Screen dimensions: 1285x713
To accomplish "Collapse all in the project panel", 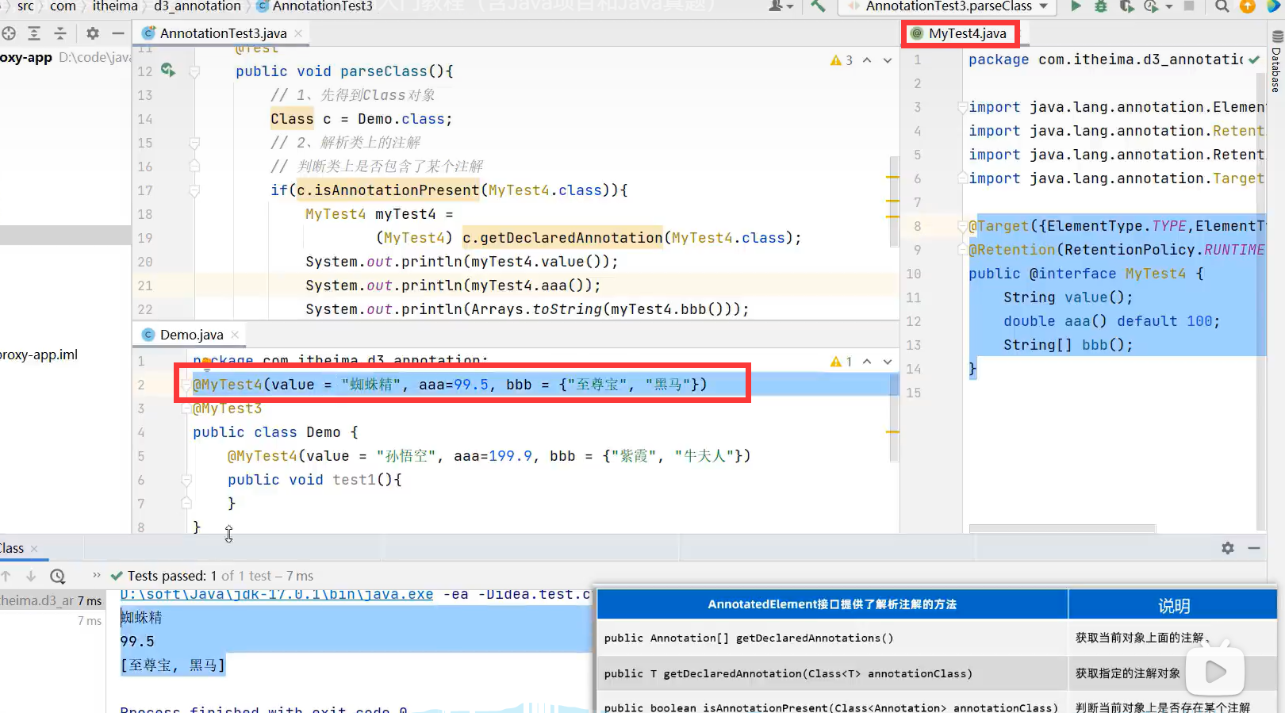I will [60, 33].
